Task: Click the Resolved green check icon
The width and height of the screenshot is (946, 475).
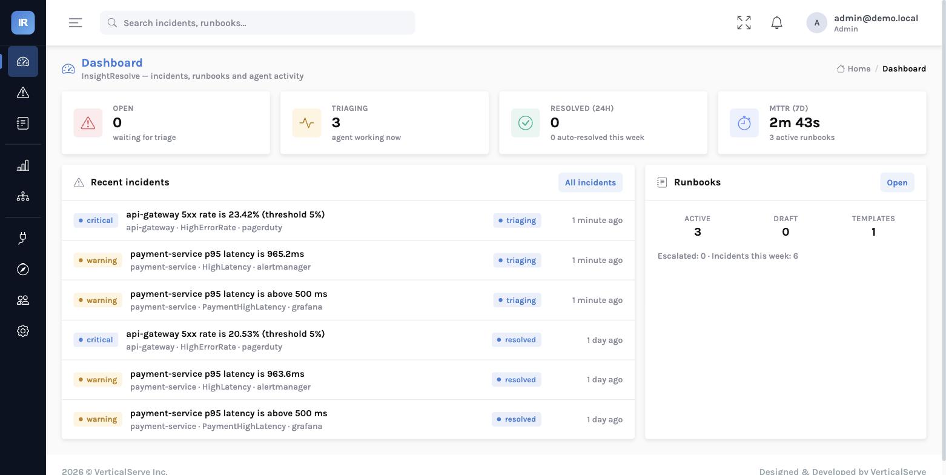Action: (x=526, y=123)
